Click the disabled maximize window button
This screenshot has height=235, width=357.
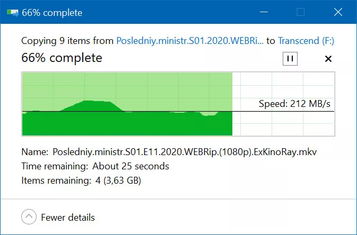click(300, 12)
